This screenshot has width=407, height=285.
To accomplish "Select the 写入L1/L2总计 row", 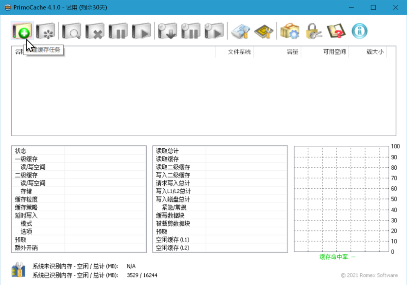I will point(220,191).
